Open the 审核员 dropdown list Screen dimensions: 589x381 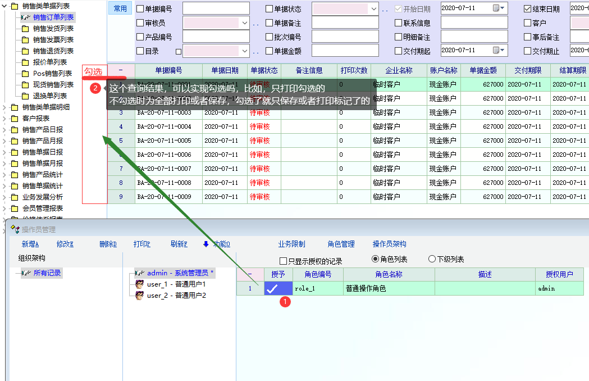(244, 23)
